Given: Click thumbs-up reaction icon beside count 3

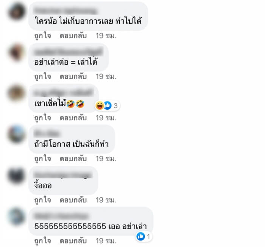Looking at the screenshot, I should coord(108,106).
